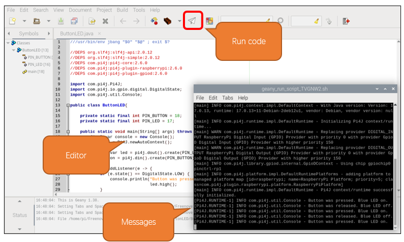Select the Symbols sidebar tab

click(x=28, y=33)
